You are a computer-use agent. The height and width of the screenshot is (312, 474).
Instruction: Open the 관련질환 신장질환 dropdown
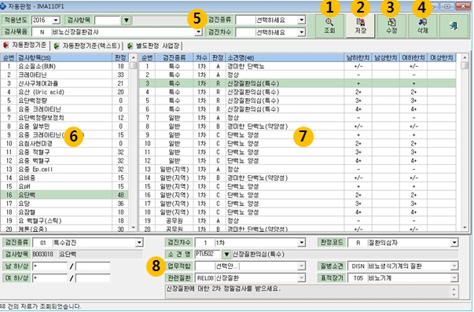[x=301, y=278]
